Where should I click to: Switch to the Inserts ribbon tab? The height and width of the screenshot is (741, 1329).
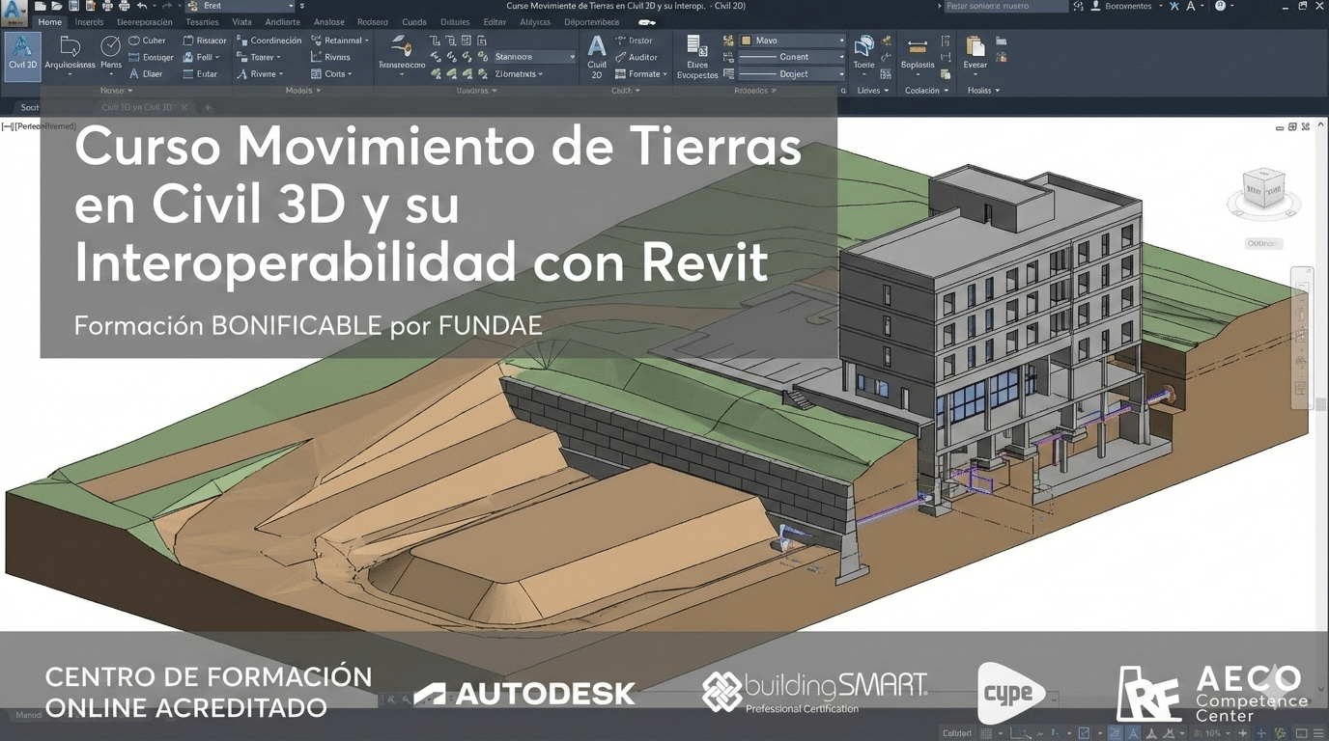coord(89,21)
